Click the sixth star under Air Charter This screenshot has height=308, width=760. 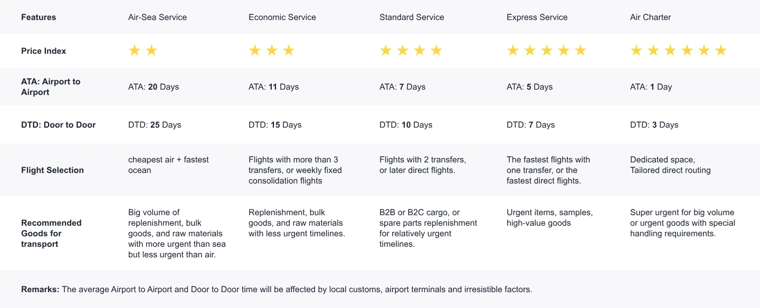[721, 51]
